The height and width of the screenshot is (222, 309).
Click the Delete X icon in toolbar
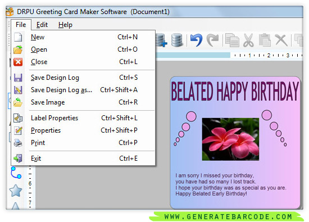pyautogui.click(x=281, y=40)
